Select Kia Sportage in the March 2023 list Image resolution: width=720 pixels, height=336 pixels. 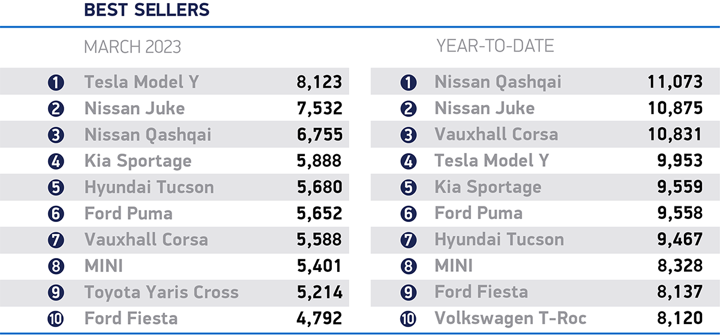(138, 161)
